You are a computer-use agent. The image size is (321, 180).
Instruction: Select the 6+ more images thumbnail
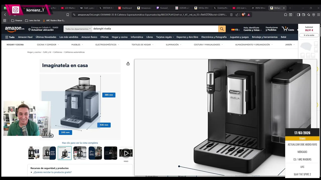click(x=111, y=153)
